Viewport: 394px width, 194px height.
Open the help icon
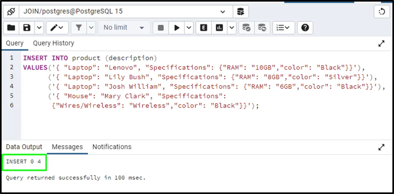pyautogui.click(x=305, y=28)
